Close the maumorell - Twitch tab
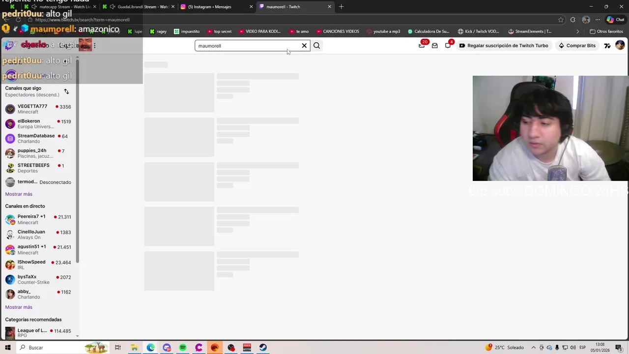Viewport: 629px width, 354px height. click(330, 7)
